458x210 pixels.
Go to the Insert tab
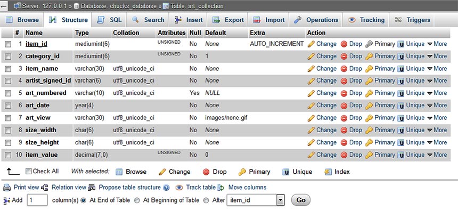click(x=189, y=20)
